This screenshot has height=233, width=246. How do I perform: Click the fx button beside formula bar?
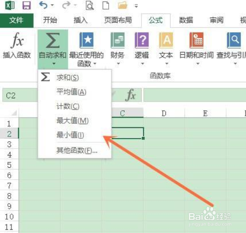(x=130, y=95)
